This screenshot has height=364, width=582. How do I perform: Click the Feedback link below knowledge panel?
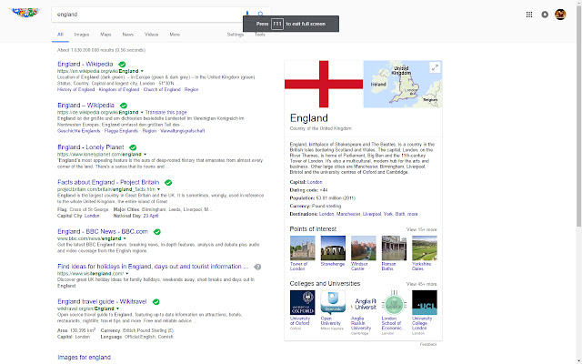428,344
